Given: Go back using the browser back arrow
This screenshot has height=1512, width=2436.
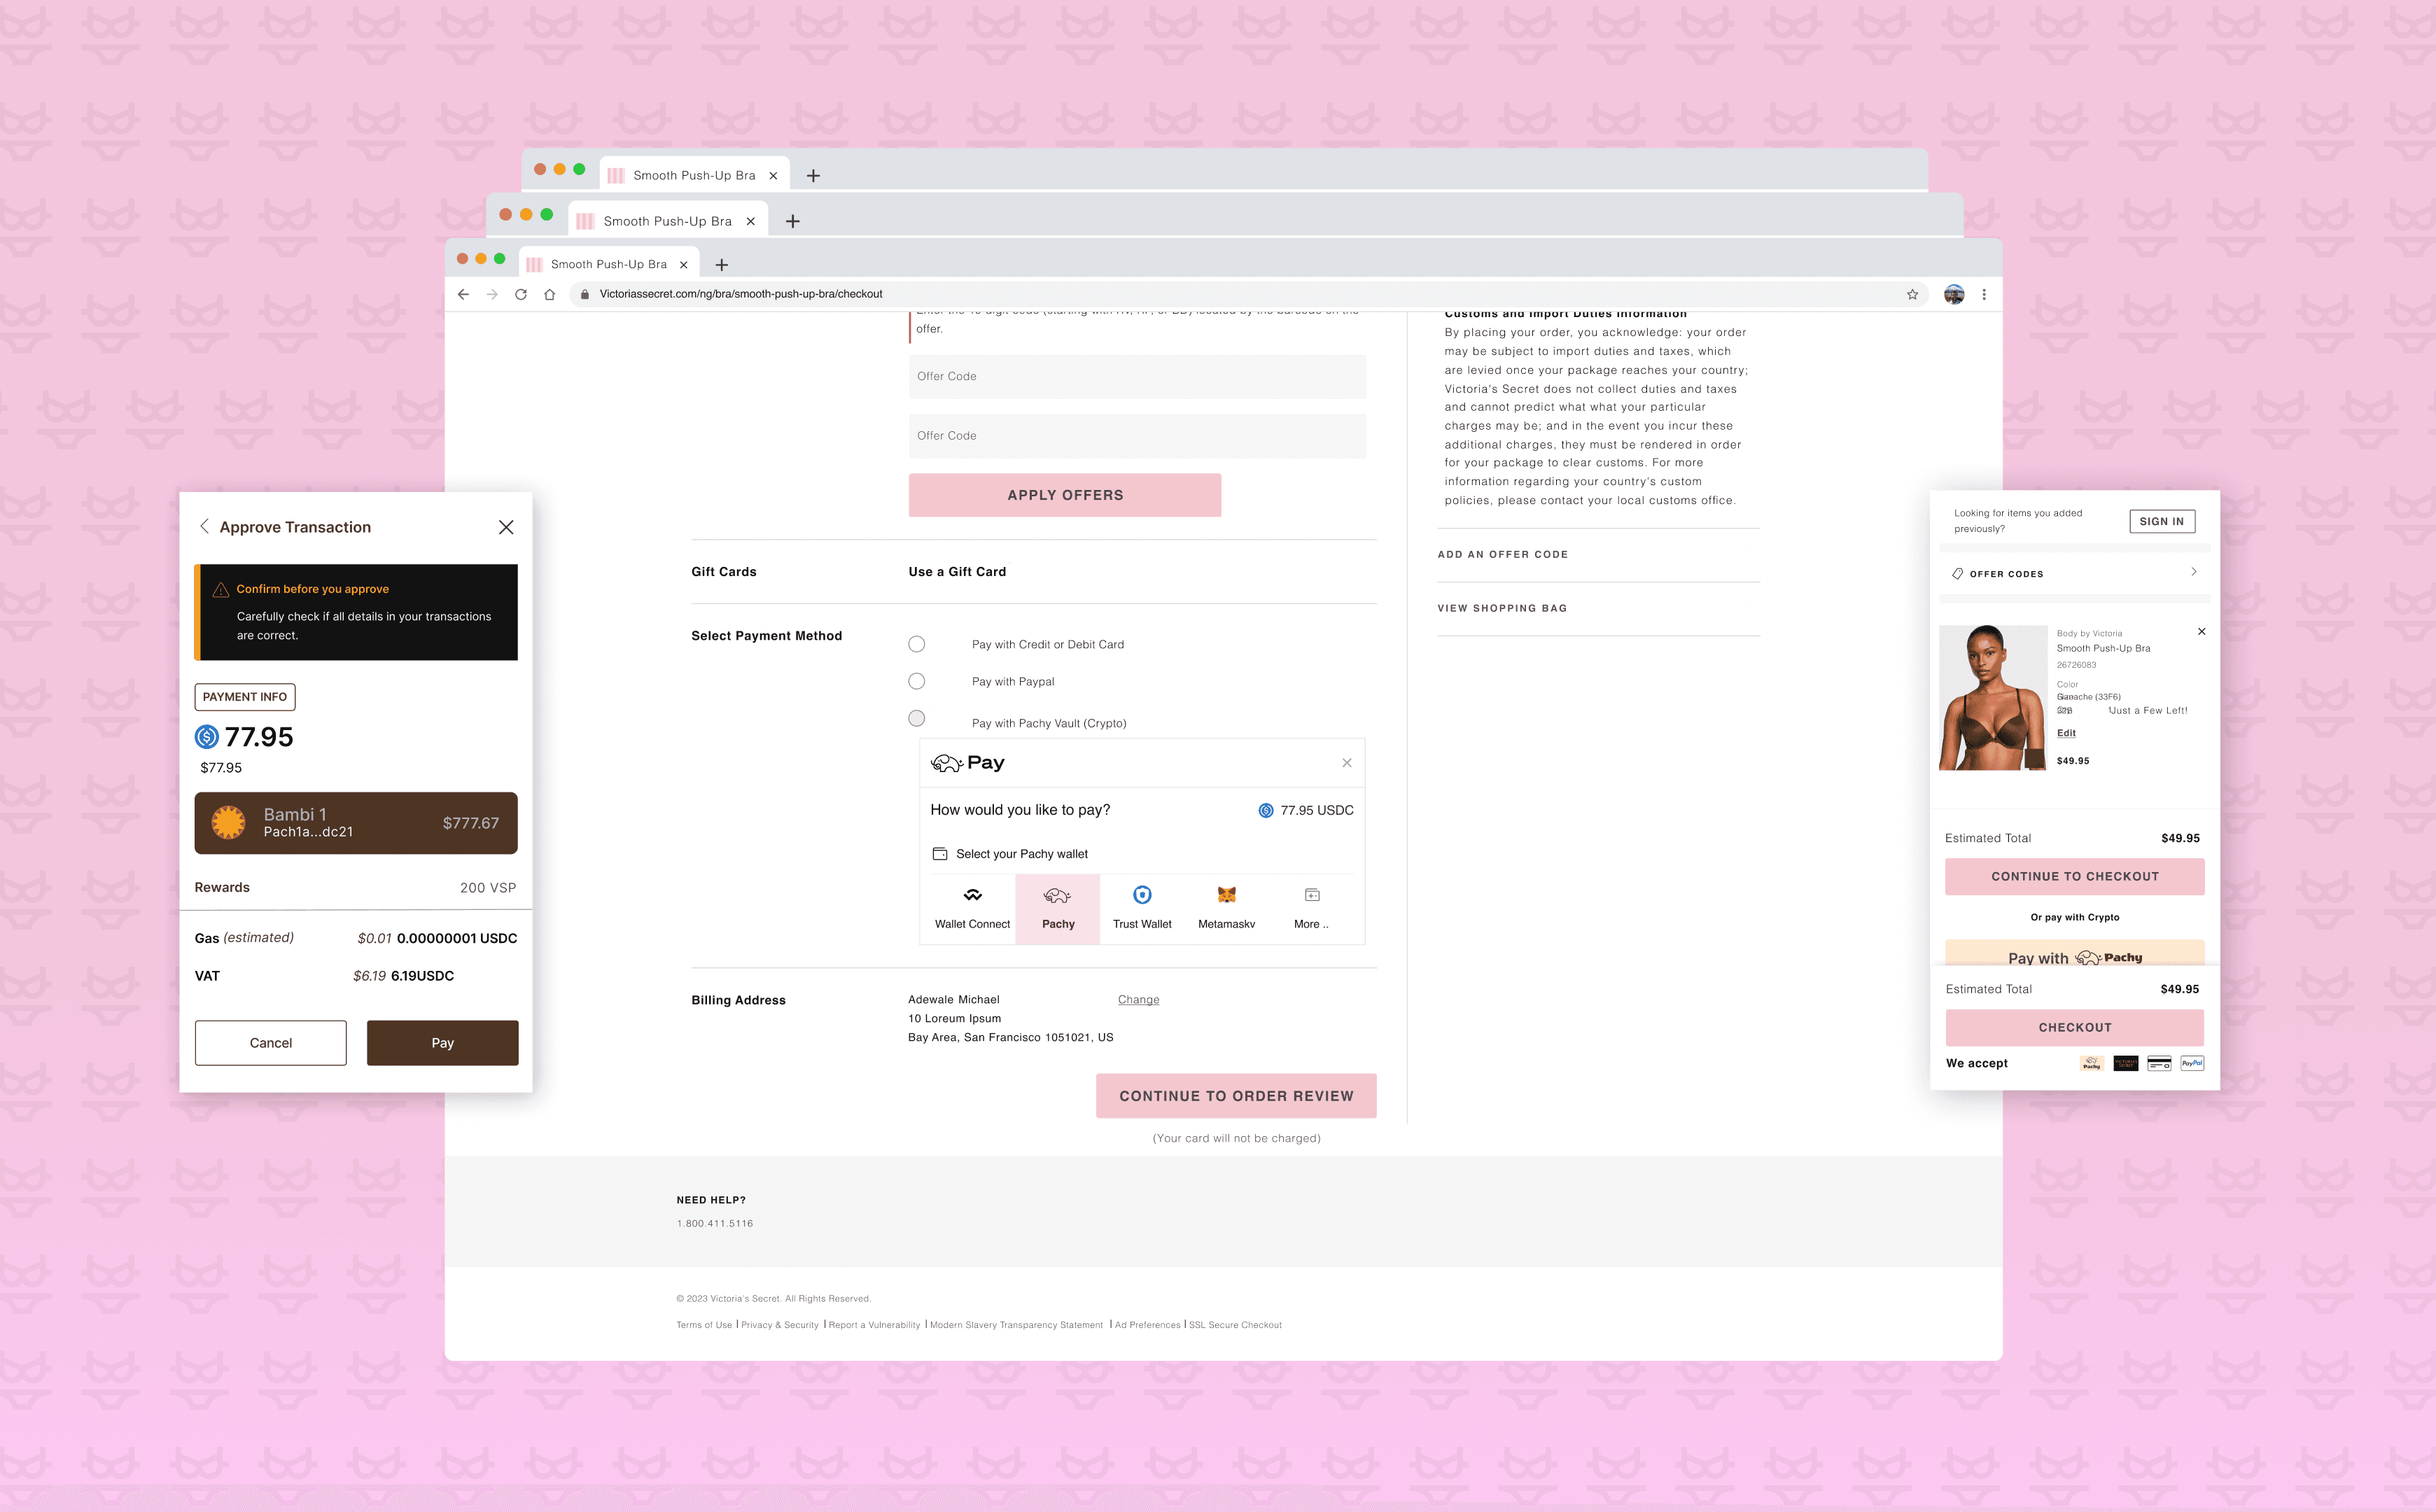Looking at the screenshot, I should click(463, 294).
